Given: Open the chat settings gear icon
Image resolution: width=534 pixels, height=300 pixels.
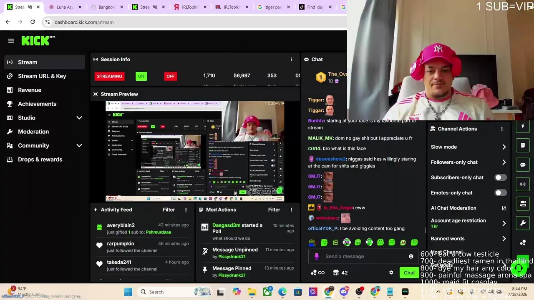Looking at the screenshot, I should 391,272.
